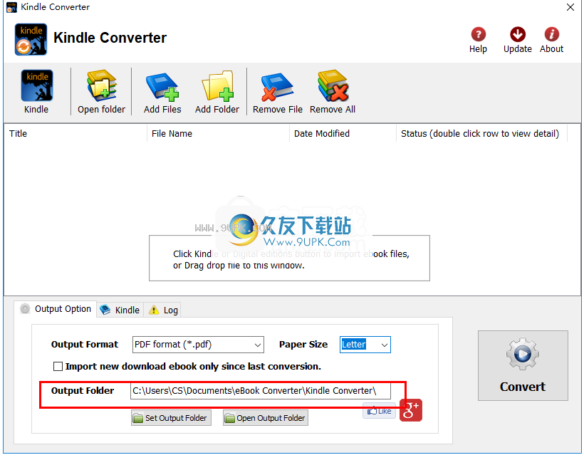Click the Kindle Converter logo in header
584x460 pixels.
click(x=31, y=39)
